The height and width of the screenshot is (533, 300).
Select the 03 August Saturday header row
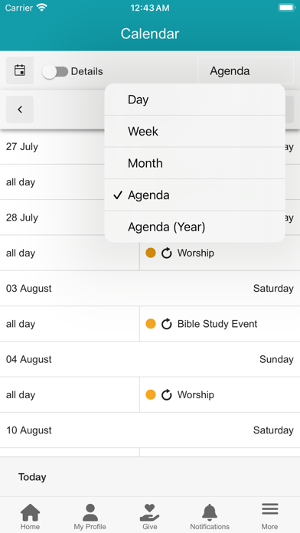[150, 288]
